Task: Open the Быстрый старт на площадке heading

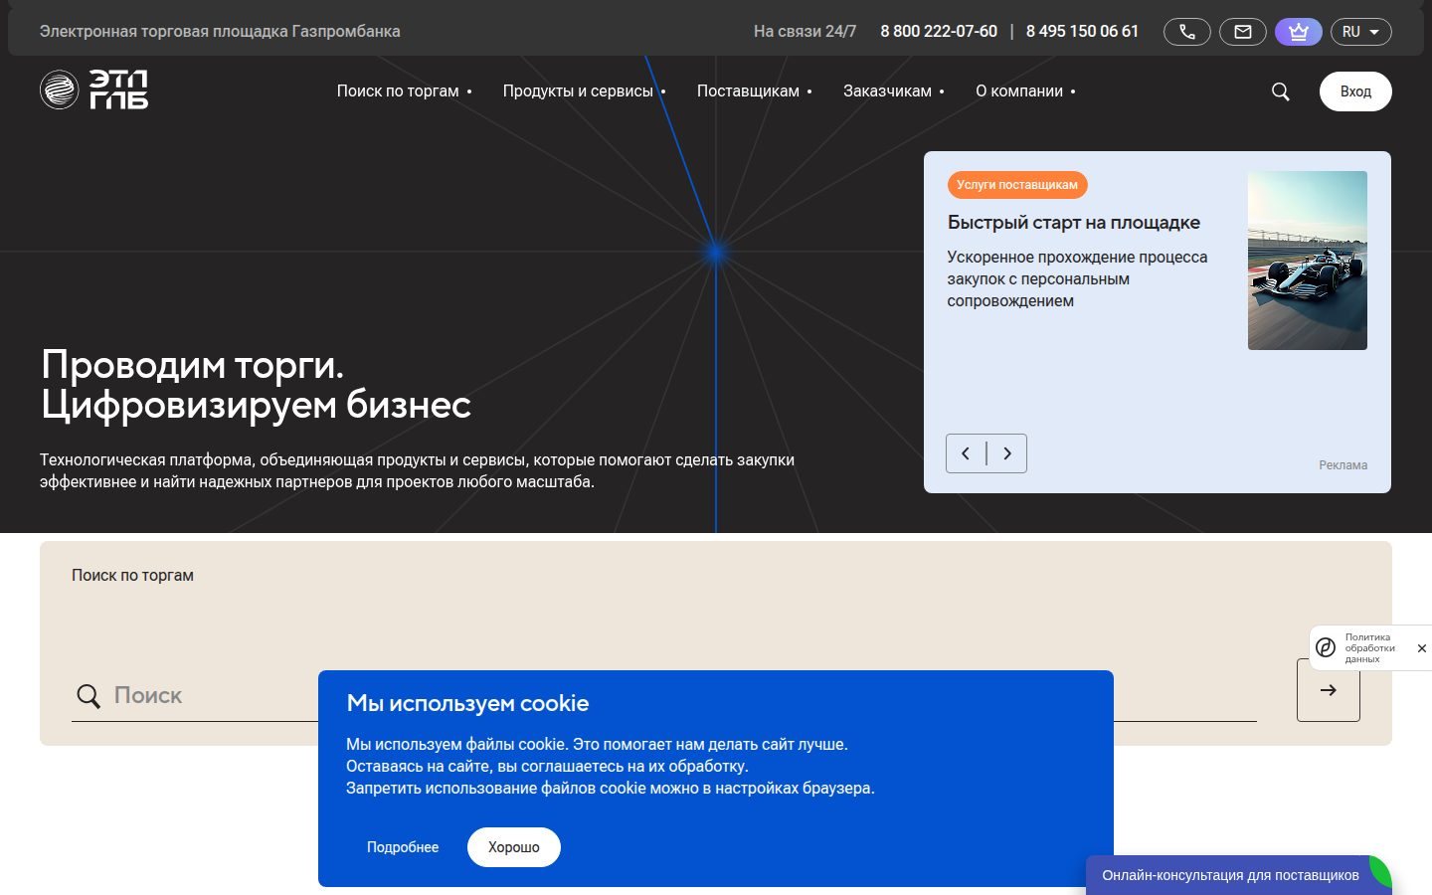Action: 1073,223
